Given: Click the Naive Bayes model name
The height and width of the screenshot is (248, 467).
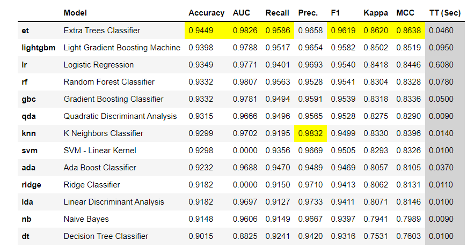Looking at the screenshot, I should click(x=86, y=219).
